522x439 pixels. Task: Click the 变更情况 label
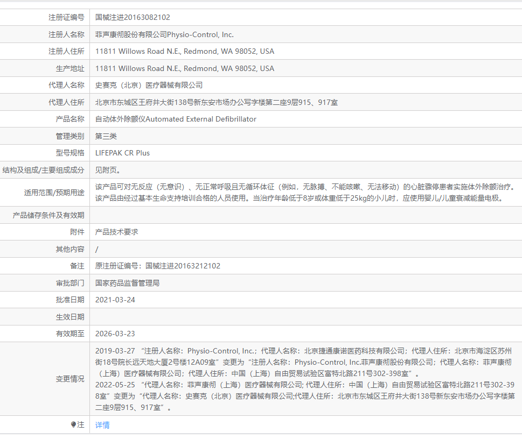(x=70, y=379)
